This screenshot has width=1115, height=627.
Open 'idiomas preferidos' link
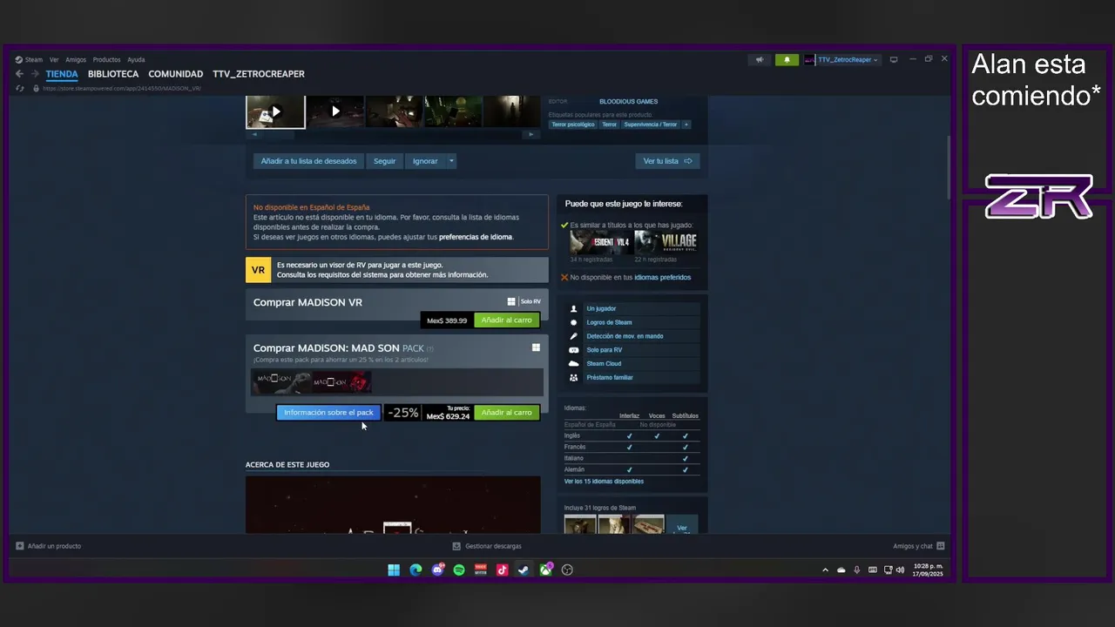click(x=662, y=278)
